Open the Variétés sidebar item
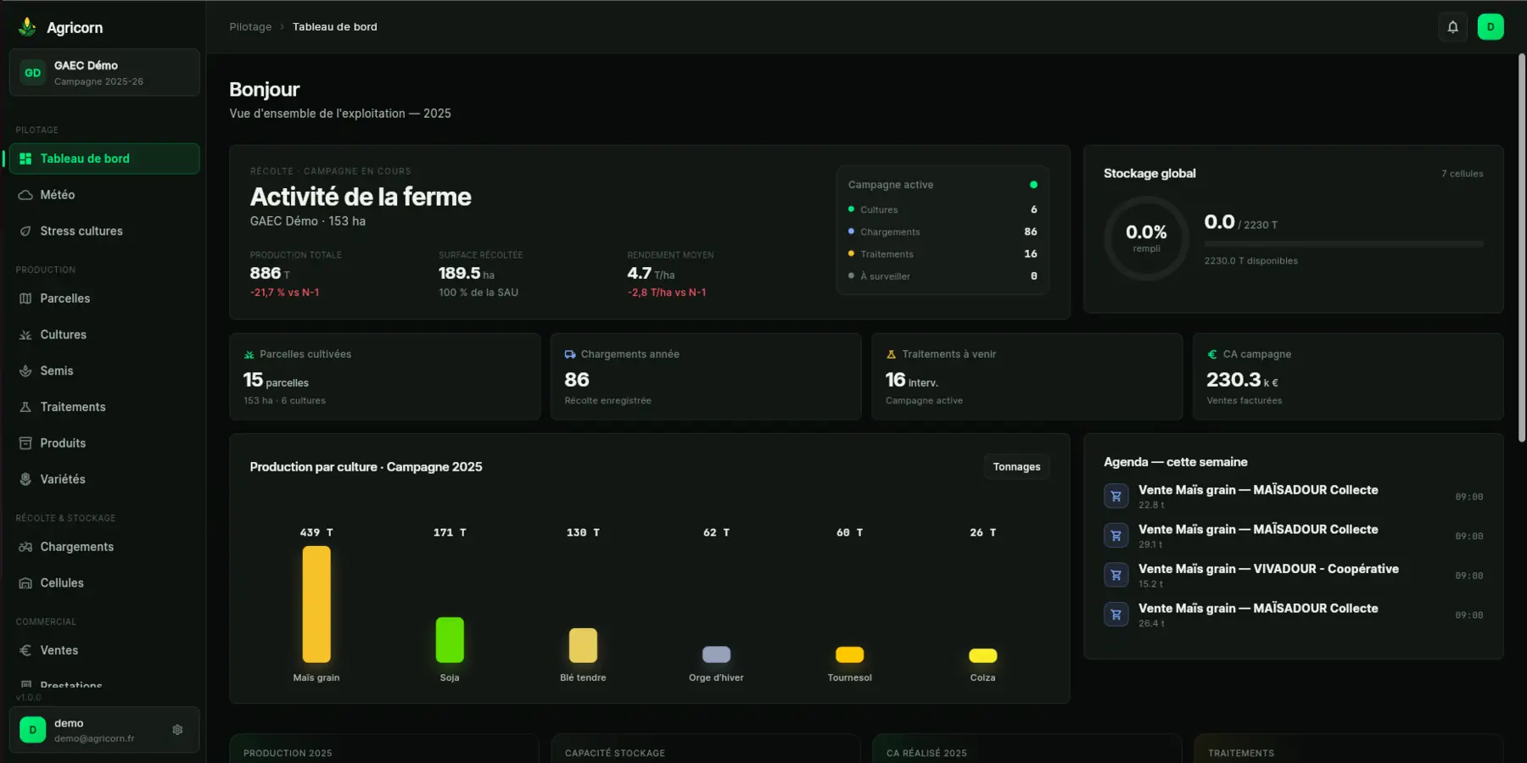The height and width of the screenshot is (763, 1527). tap(104, 479)
